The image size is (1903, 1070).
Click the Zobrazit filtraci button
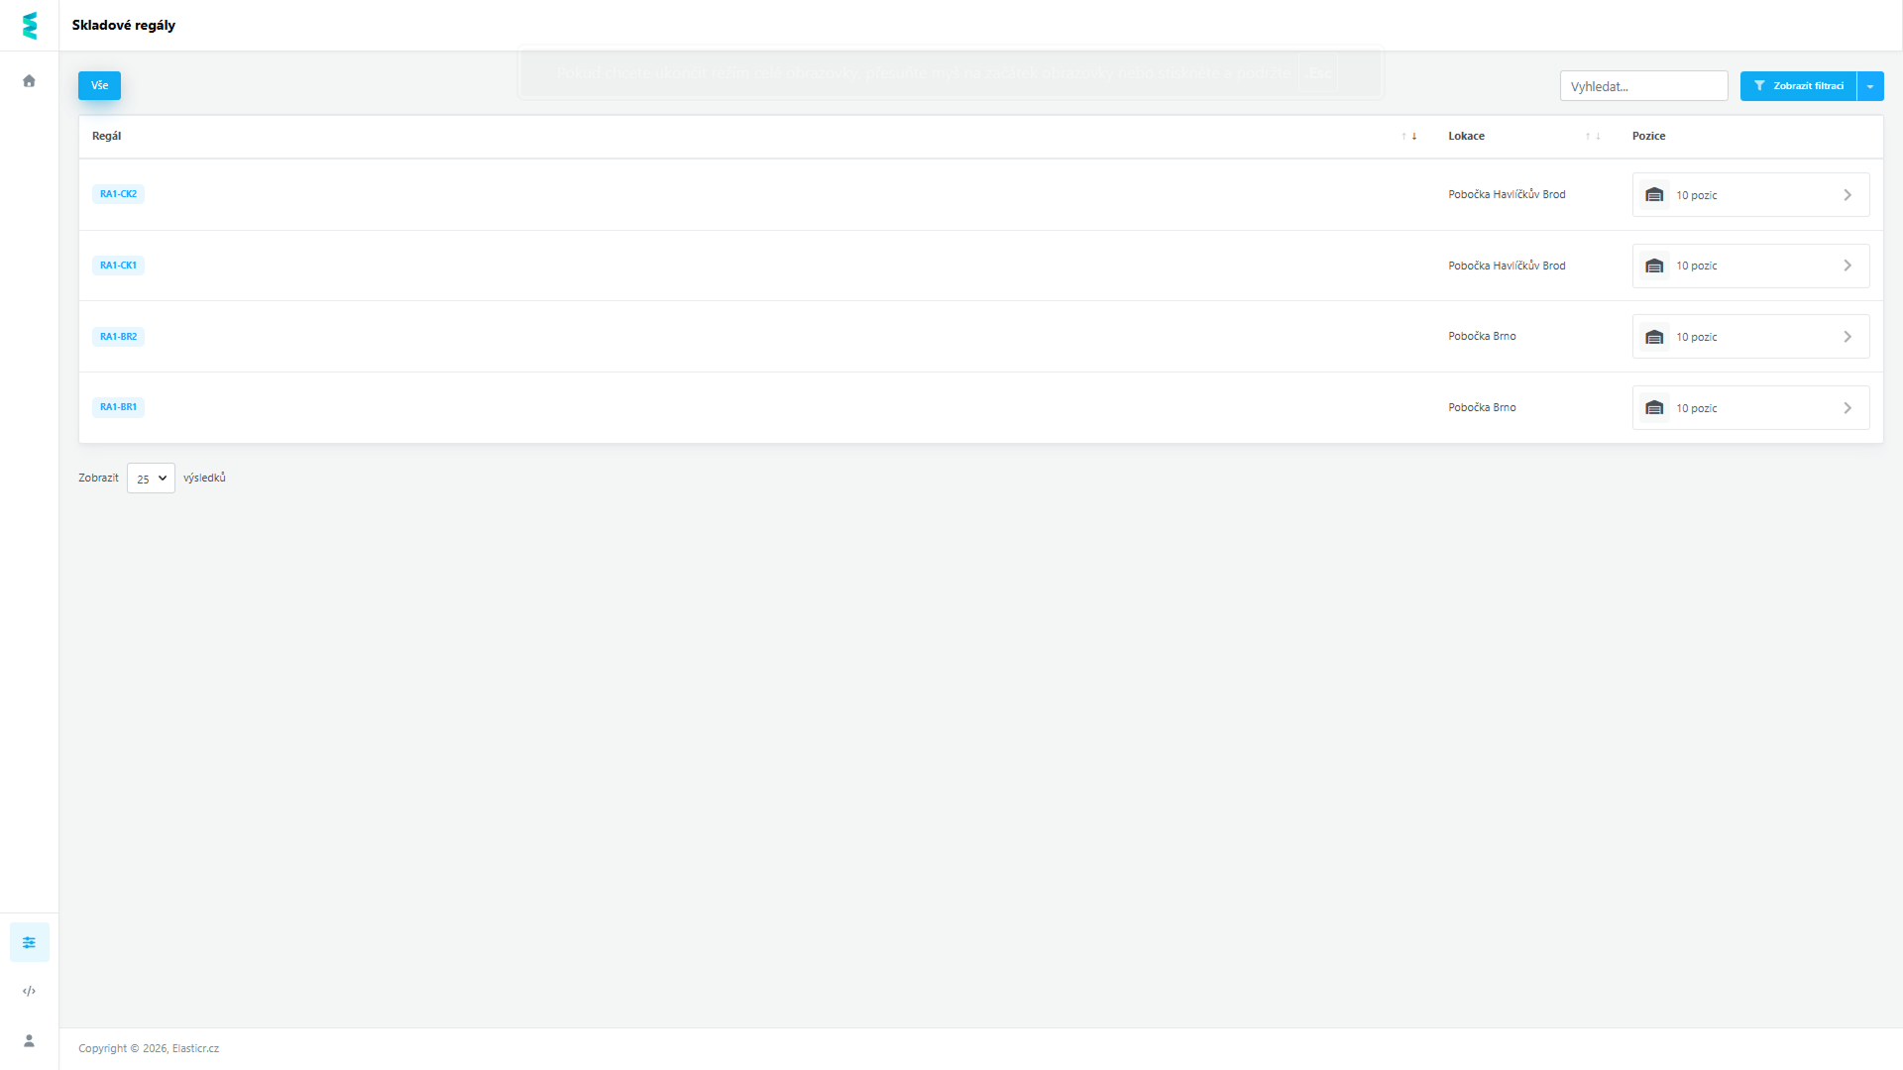pyautogui.click(x=1798, y=86)
